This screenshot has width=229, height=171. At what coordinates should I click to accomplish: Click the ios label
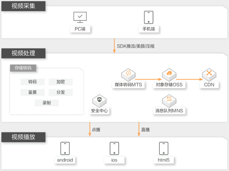(x=114, y=160)
